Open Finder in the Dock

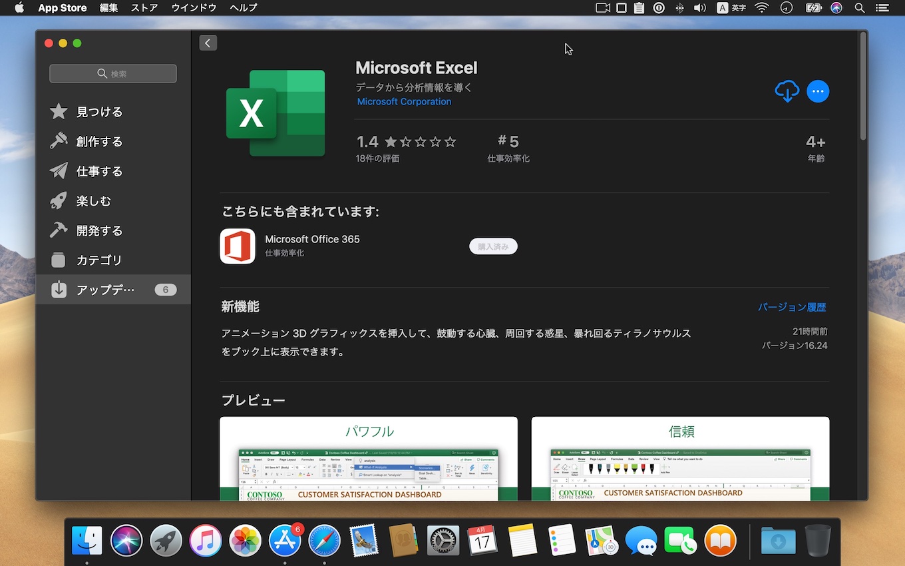tap(87, 540)
